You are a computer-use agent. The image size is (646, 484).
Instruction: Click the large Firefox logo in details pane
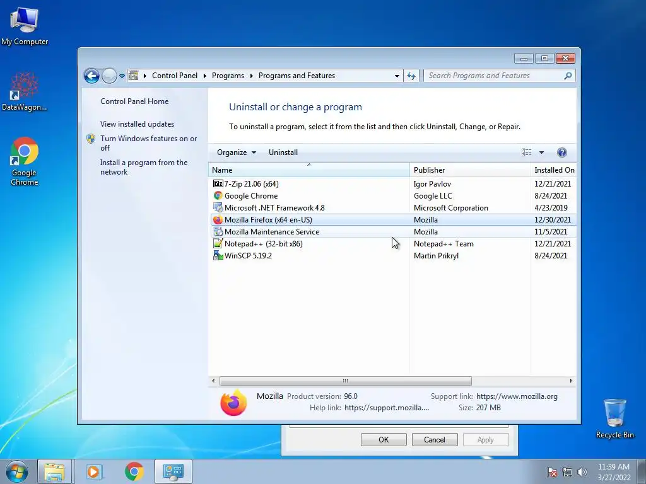[233, 403]
